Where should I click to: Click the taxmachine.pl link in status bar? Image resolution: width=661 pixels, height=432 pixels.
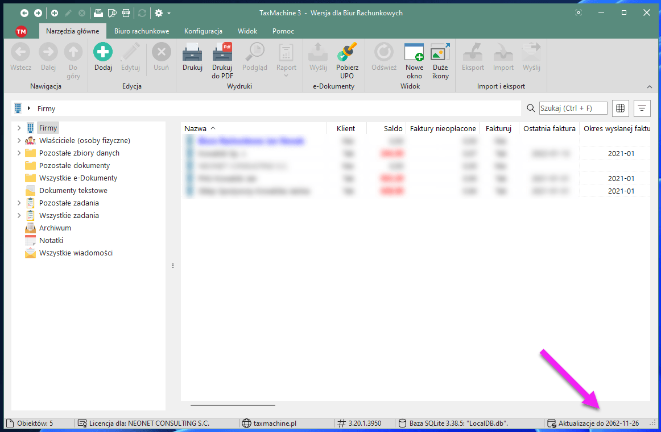coord(275,423)
